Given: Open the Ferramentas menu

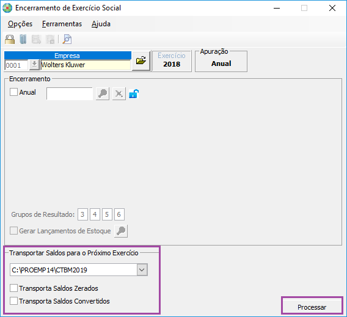Looking at the screenshot, I should tap(62, 24).
